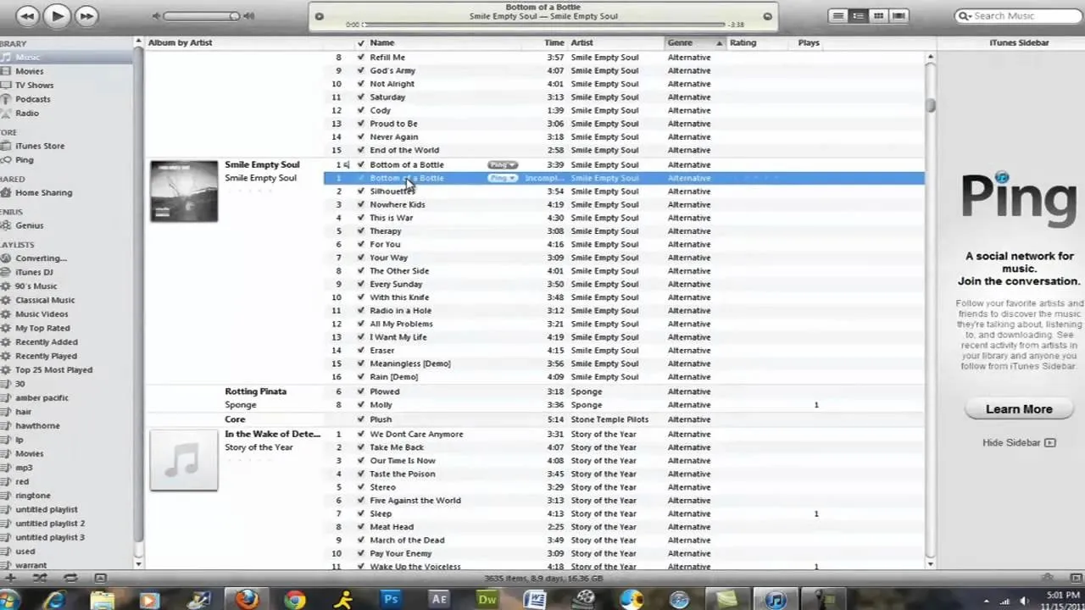Image resolution: width=1085 pixels, height=610 pixels.
Task: Switch to Cover Flow view
Action: [x=899, y=15]
